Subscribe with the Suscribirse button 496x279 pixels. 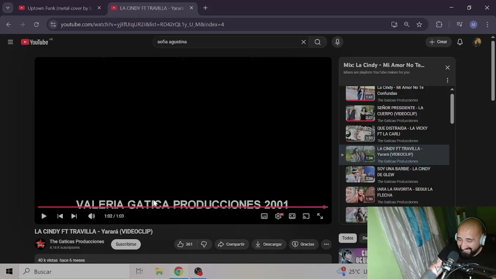[x=126, y=244]
